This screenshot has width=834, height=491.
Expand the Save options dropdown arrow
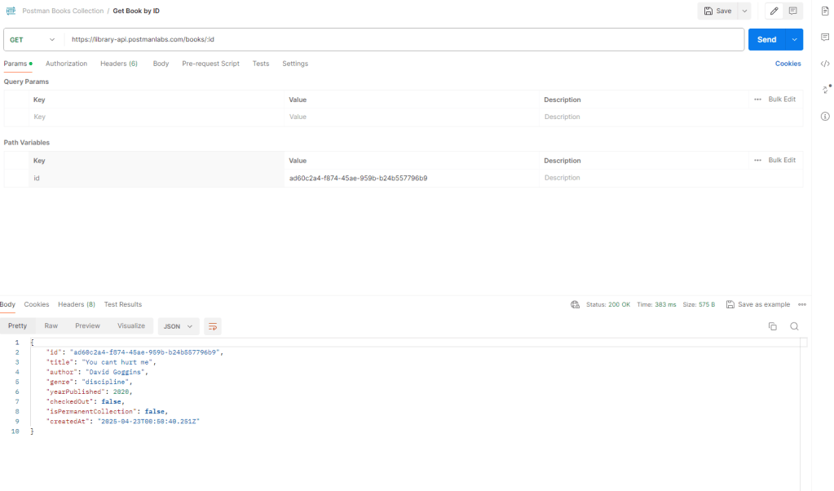(x=745, y=11)
